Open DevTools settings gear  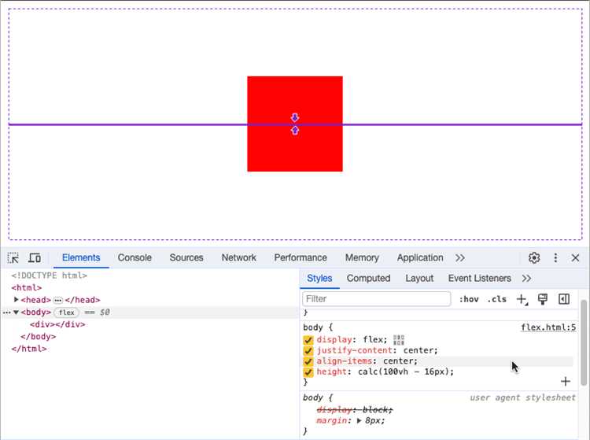tap(534, 258)
